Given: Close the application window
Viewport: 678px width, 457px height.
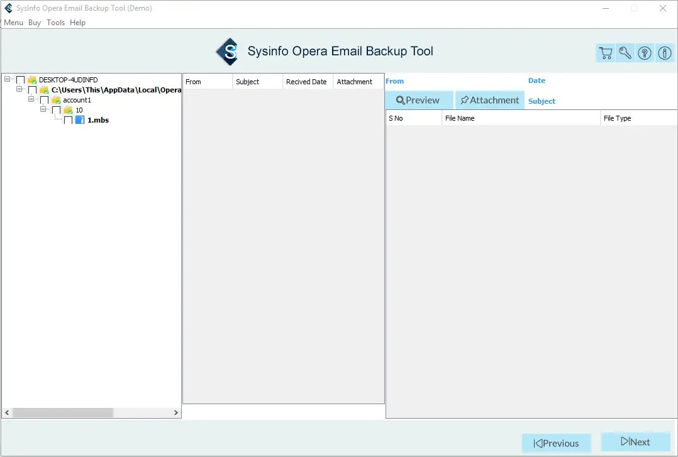Looking at the screenshot, I should (663, 8).
